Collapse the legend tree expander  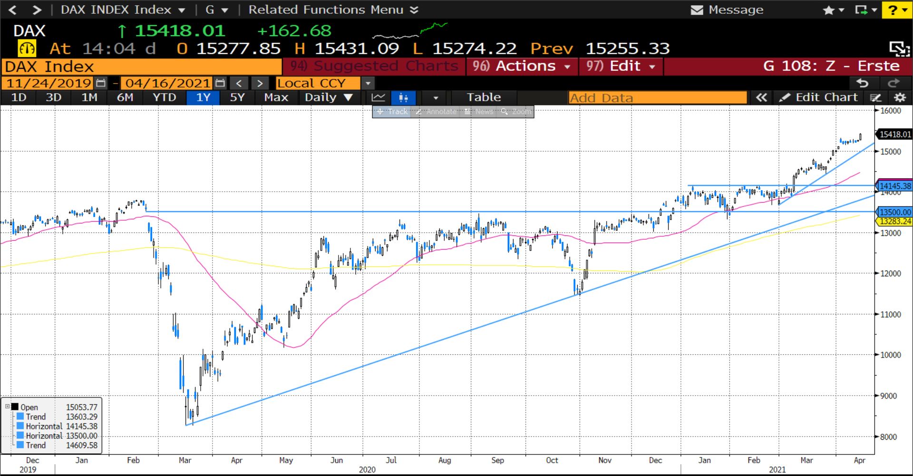tap(7, 407)
